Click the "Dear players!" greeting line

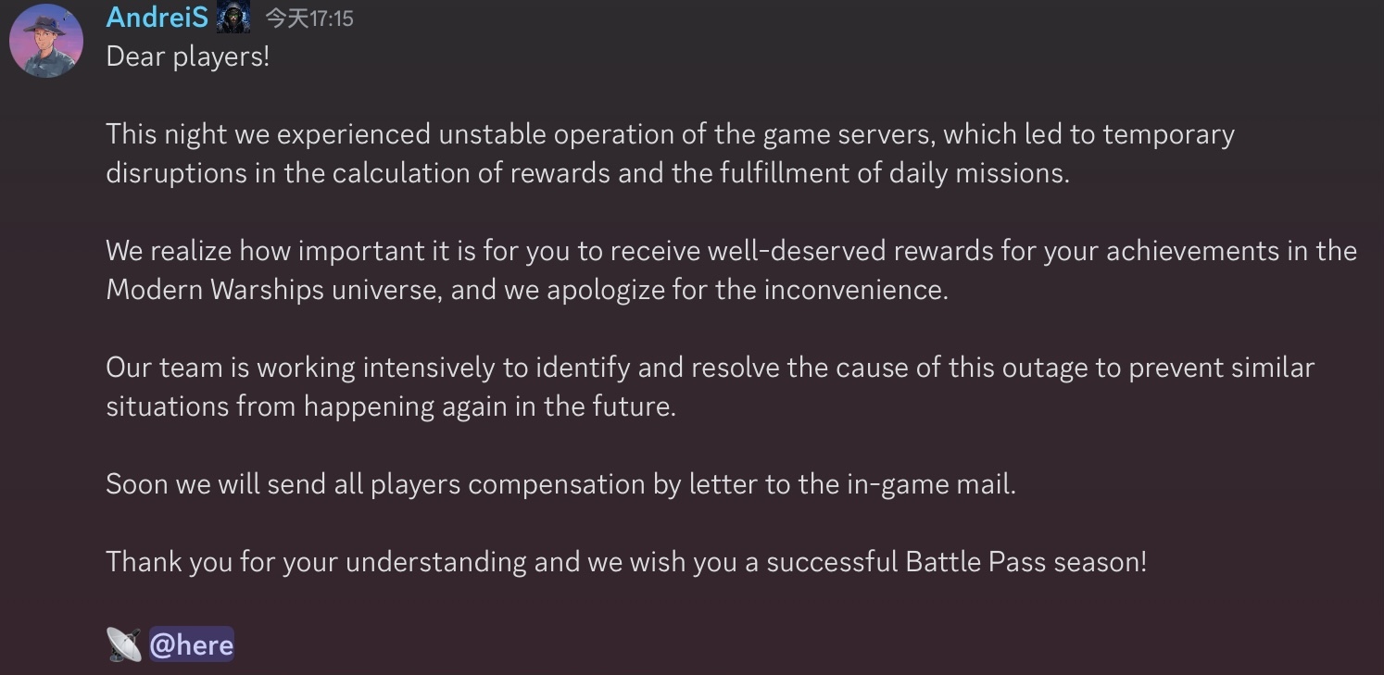coord(188,56)
